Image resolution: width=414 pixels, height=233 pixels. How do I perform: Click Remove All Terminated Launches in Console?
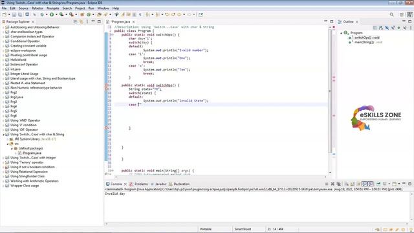[339, 184]
